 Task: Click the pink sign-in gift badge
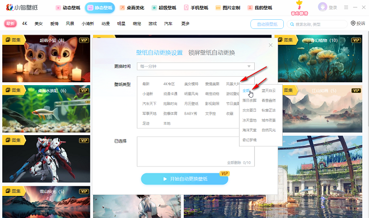coord(299,8)
